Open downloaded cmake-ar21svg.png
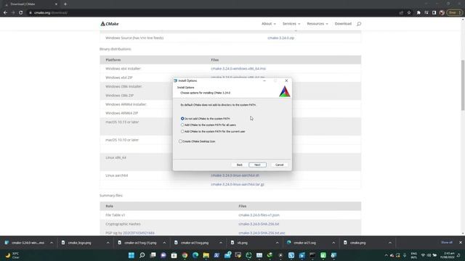 pyautogui.click(x=192, y=243)
